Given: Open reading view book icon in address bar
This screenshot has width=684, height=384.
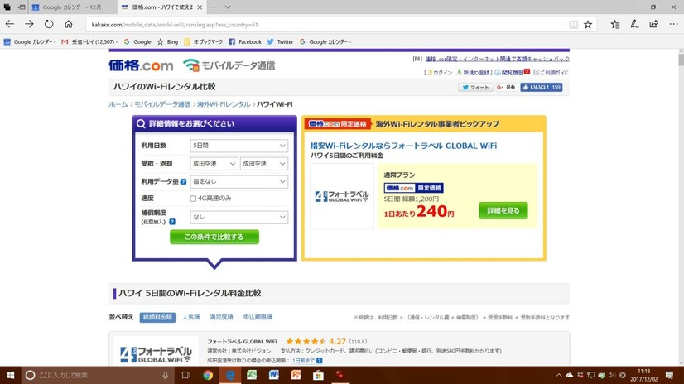Looking at the screenshot, I should 573,25.
